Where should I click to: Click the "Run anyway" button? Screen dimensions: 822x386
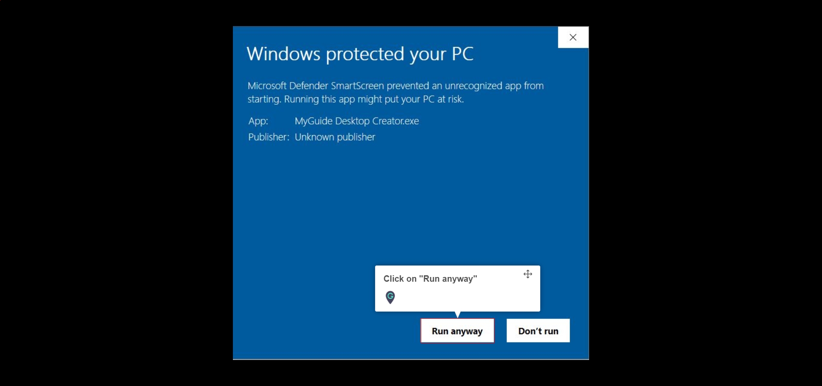tap(457, 330)
